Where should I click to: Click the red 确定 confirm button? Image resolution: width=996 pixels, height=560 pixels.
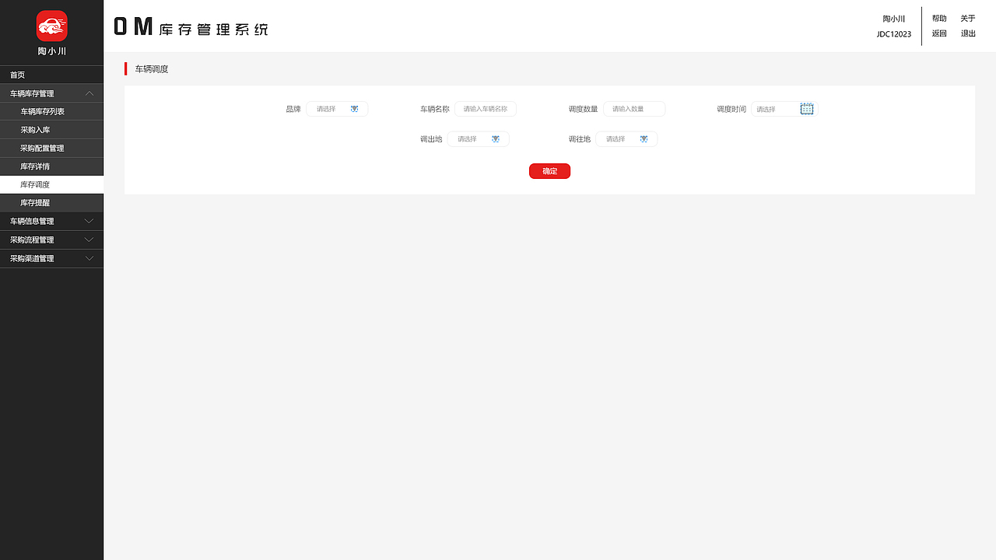point(549,170)
